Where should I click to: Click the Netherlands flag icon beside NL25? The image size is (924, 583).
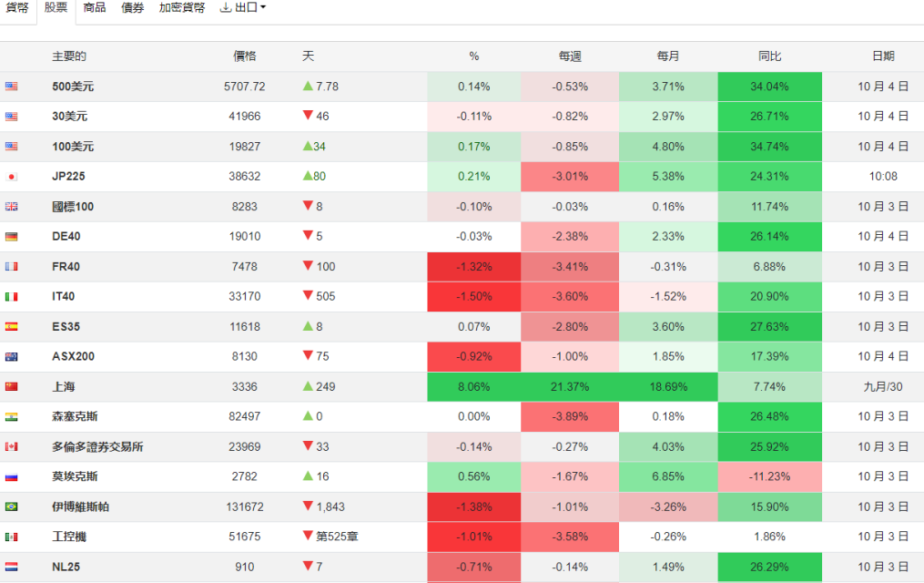[x=11, y=568]
